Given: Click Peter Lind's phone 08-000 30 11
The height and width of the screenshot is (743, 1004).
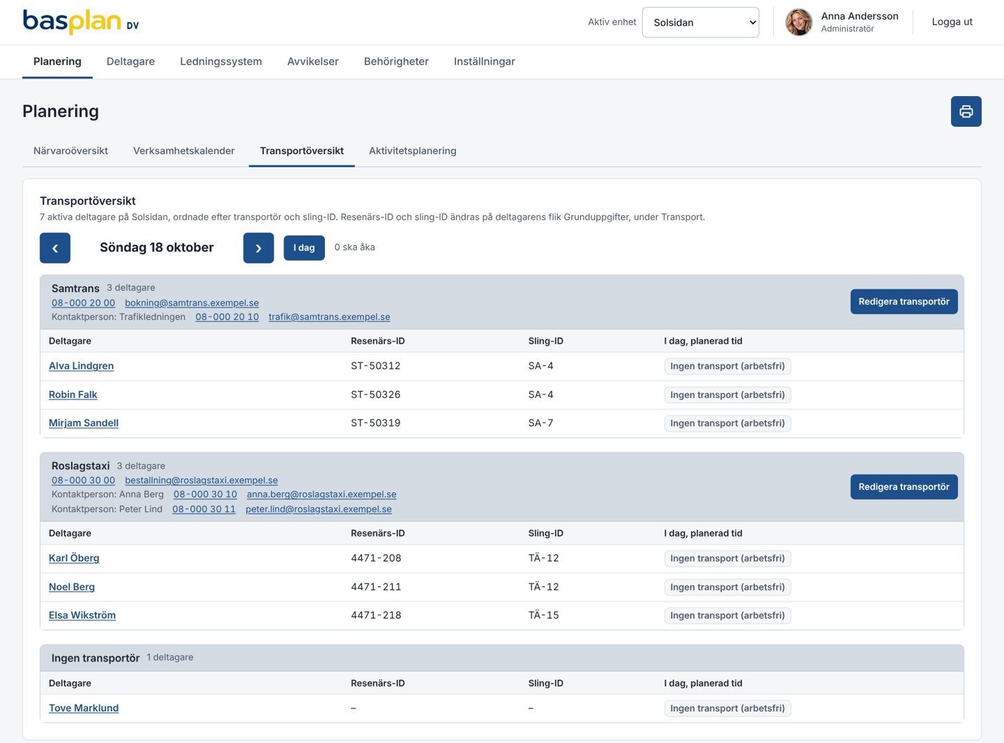Looking at the screenshot, I should tap(204, 510).
